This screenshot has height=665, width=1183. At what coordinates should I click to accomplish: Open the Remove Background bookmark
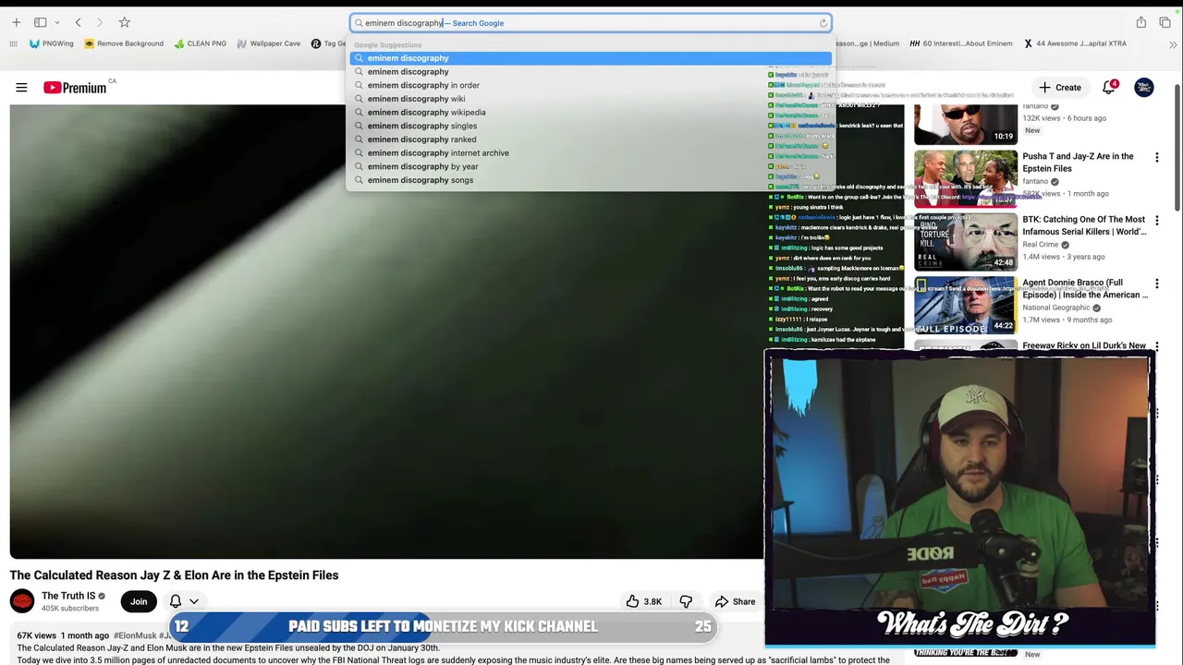point(124,43)
